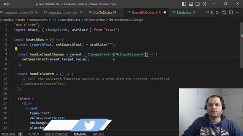Viewport: 243px width, 136px height.
Task: Click the red error marker in overview ruler
Action: [x=241, y=36]
